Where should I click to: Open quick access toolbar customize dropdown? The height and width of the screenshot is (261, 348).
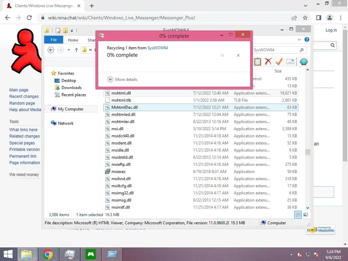[72, 31]
